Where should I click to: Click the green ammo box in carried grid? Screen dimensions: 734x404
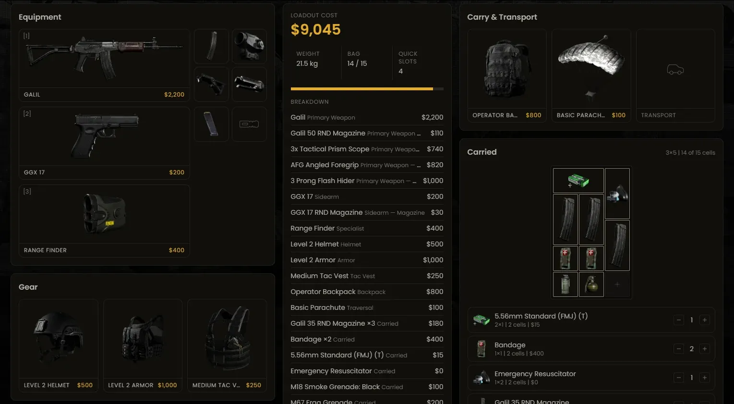(x=578, y=181)
